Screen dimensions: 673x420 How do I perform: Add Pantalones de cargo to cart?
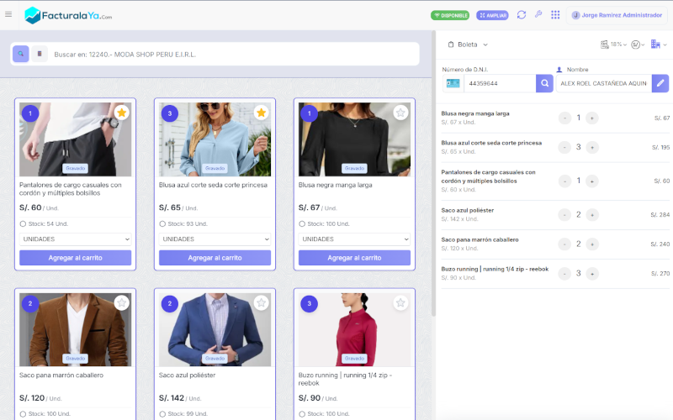pyautogui.click(x=75, y=258)
